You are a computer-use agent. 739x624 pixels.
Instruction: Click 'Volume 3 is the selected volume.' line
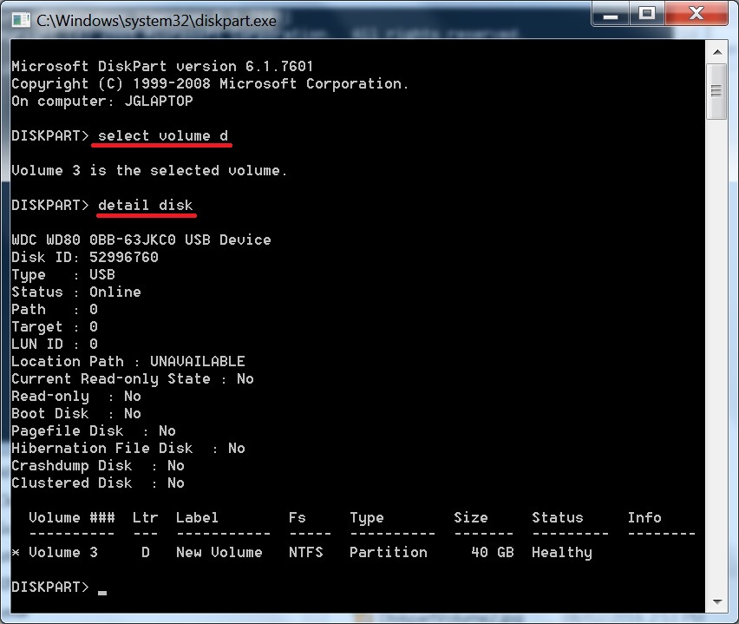point(149,170)
